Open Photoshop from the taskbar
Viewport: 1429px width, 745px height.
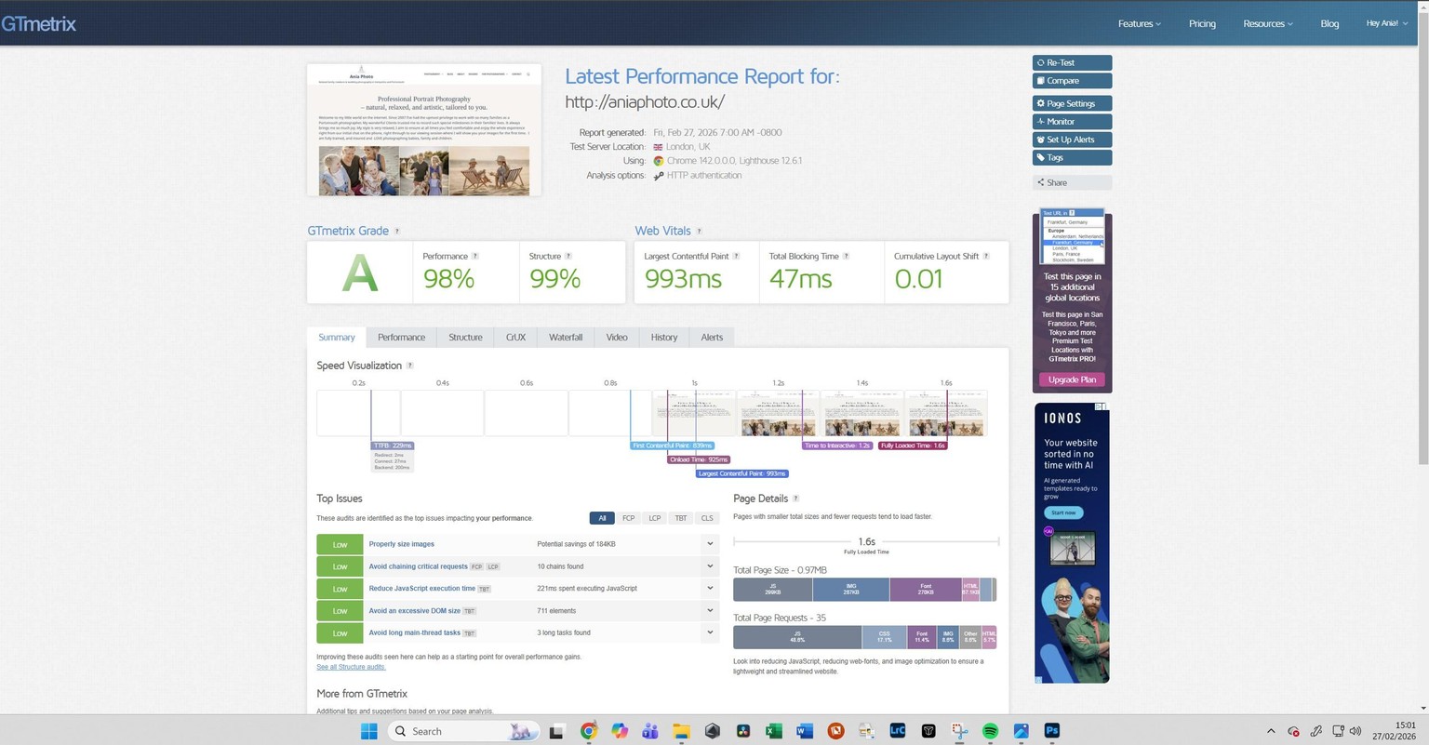[x=1052, y=731]
